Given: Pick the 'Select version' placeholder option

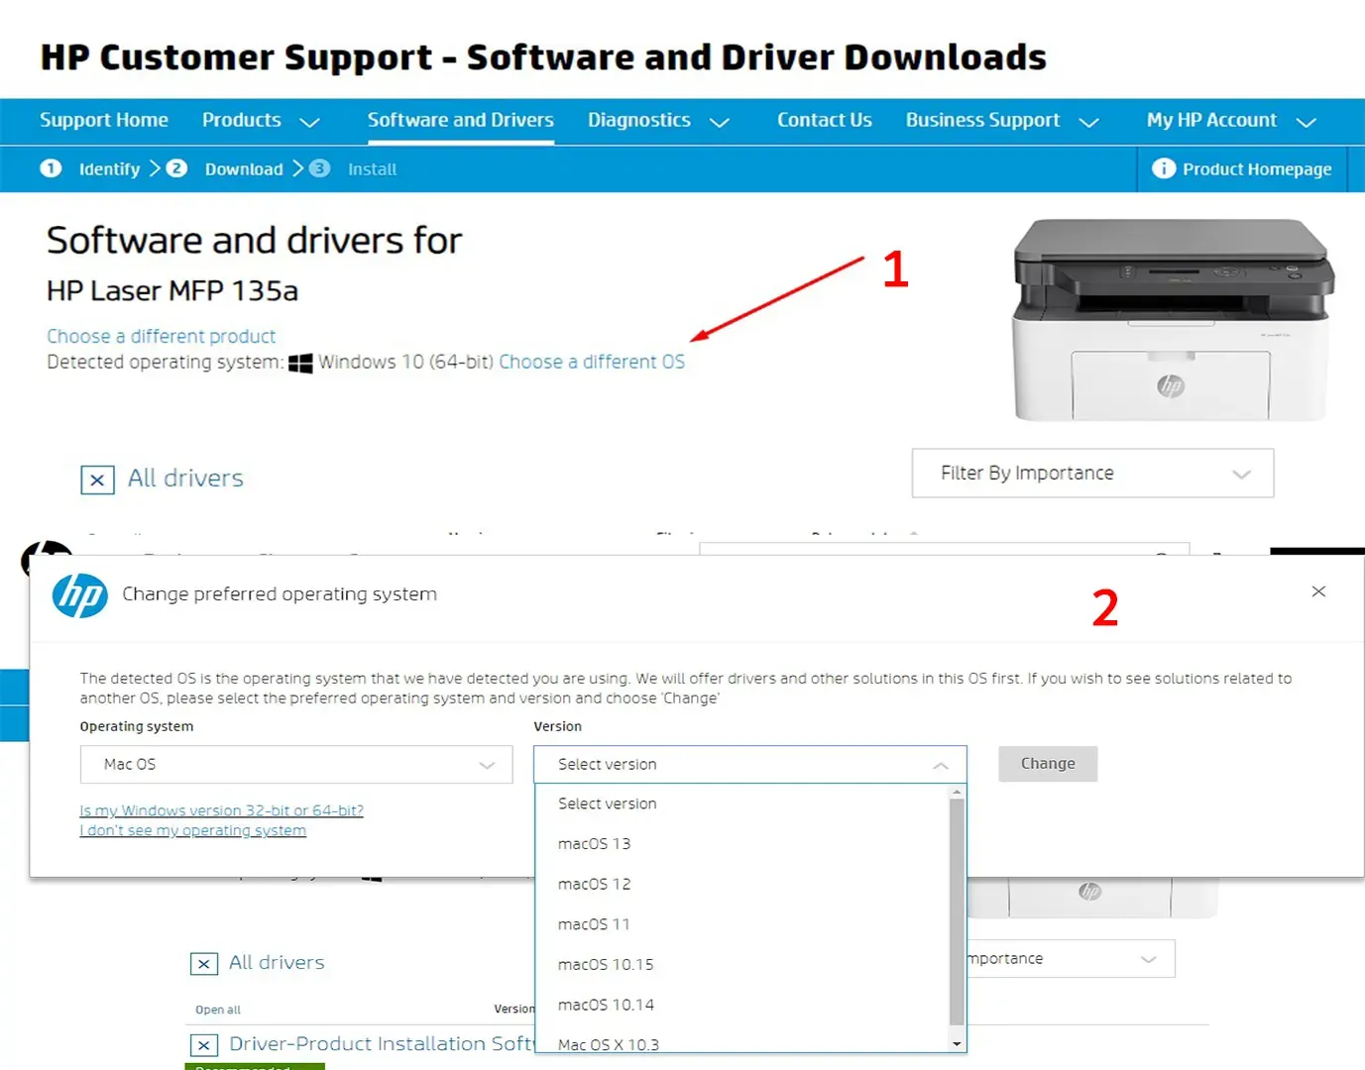Looking at the screenshot, I should click(x=741, y=803).
